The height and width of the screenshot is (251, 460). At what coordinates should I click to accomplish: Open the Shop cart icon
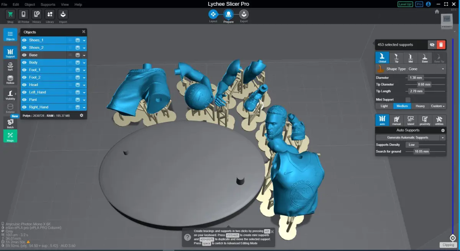click(x=10, y=15)
